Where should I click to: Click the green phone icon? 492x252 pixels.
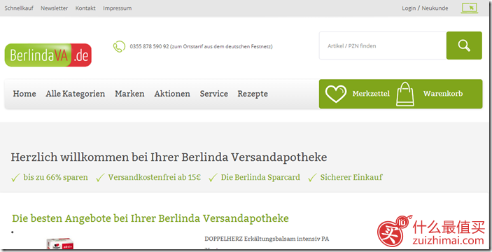coord(119,46)
